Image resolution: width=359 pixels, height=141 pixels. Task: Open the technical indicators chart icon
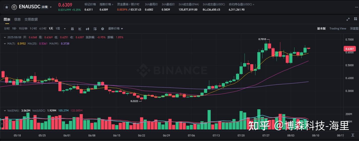coord(80,29)
